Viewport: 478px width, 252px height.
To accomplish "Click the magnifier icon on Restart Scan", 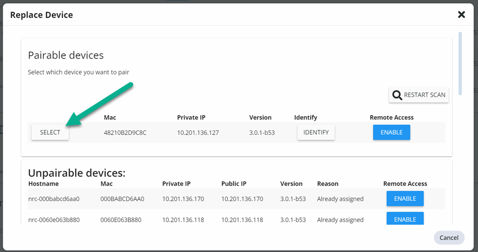I will [398, 95].
